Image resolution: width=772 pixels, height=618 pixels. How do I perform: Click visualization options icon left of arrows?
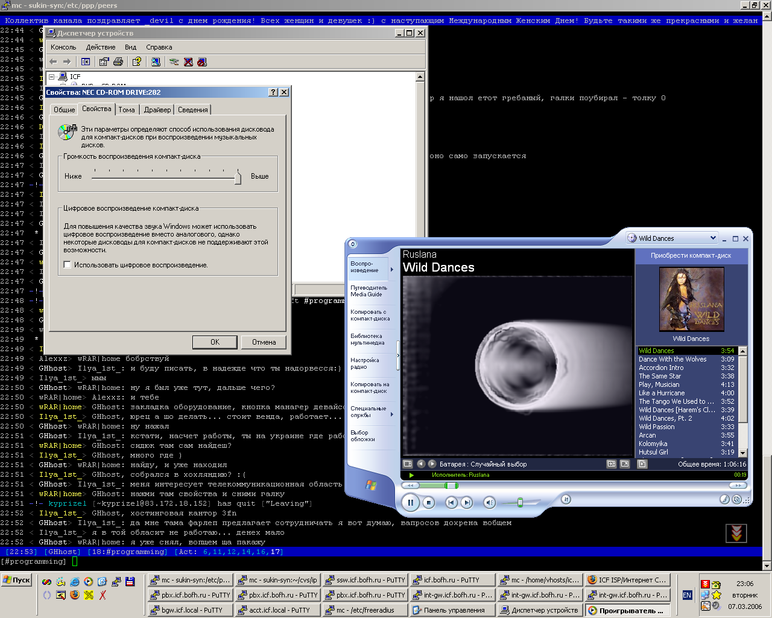click(x=408, y=464)
